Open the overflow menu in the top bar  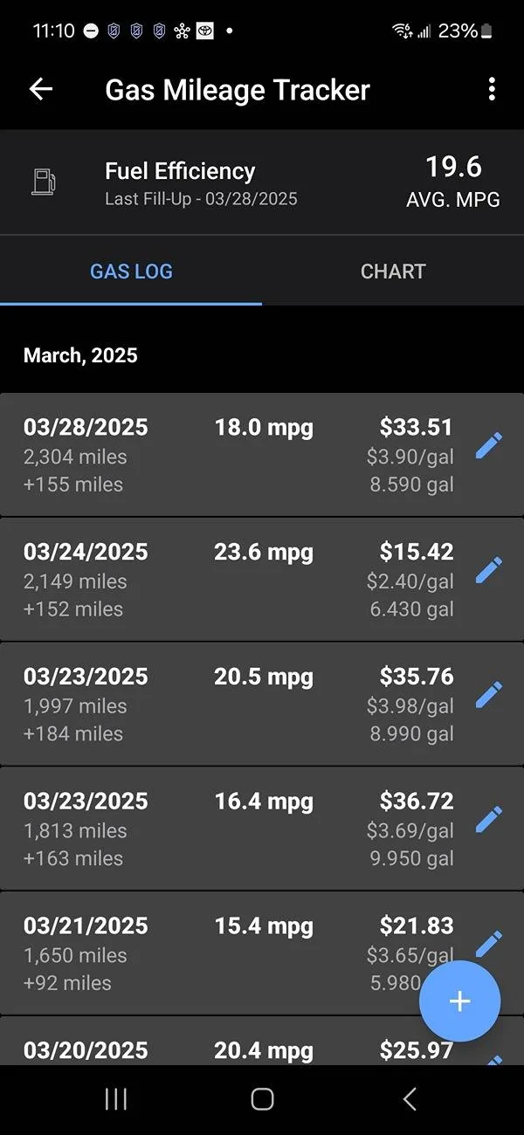[491, 88]
